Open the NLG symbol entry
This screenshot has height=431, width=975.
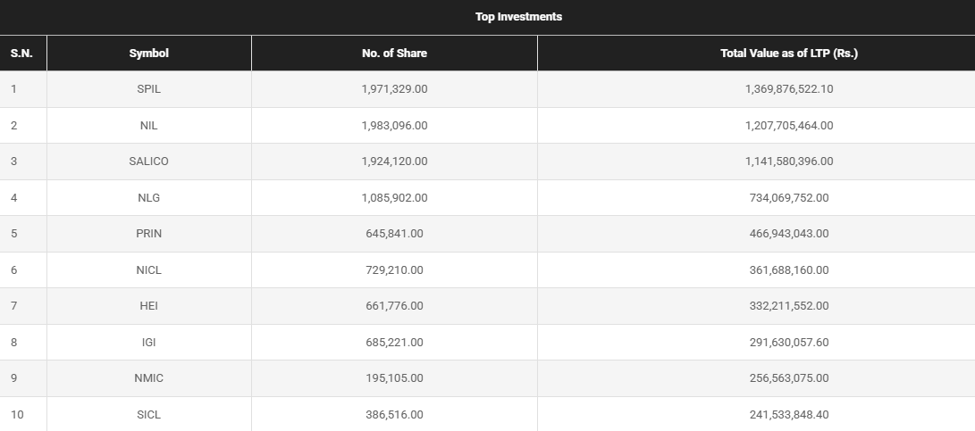(x=148, y=198)
